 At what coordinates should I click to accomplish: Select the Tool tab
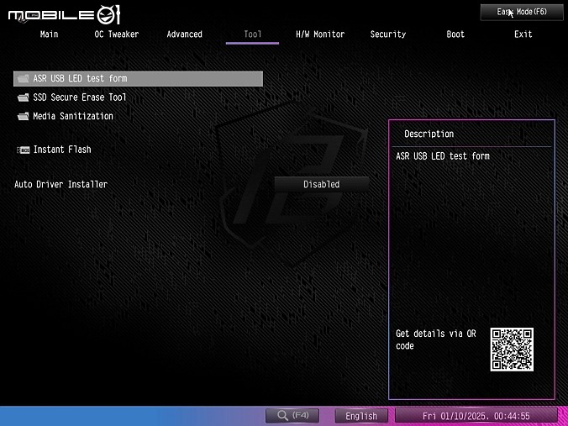click(x=252, y=34)
